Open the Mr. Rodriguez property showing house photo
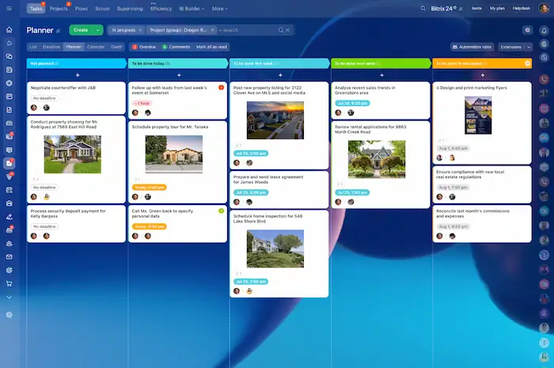 73,154
